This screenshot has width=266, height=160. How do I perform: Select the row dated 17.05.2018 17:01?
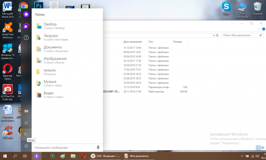tap(146, 70)
